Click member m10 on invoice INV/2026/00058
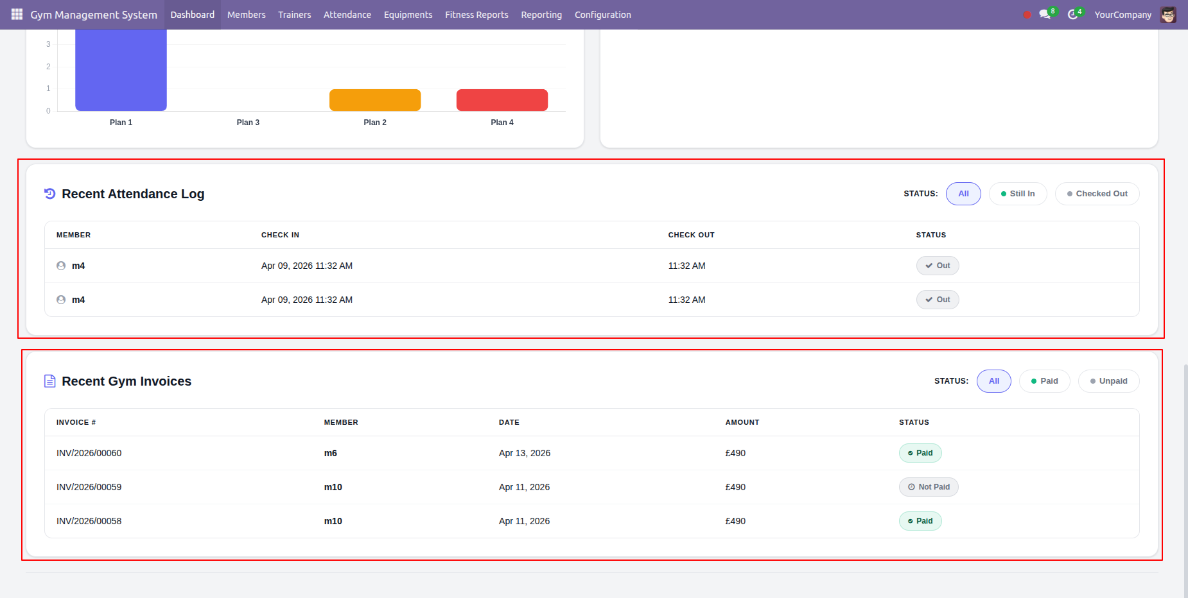The height and width of the screenshot is (598, 1188). coord(333,521)
